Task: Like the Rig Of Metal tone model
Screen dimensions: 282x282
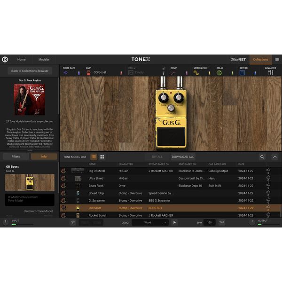Action: click(268, 170)
